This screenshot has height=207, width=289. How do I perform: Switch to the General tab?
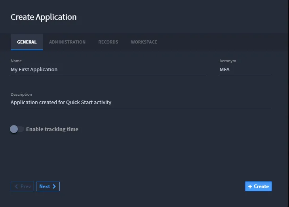[x=27, y=42]
